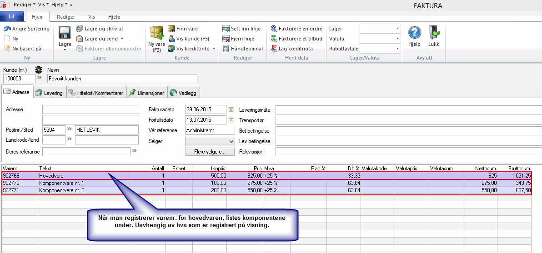Open the Hjelp help icon
This screenshot has height=253, width=542.
coord(414,34)
